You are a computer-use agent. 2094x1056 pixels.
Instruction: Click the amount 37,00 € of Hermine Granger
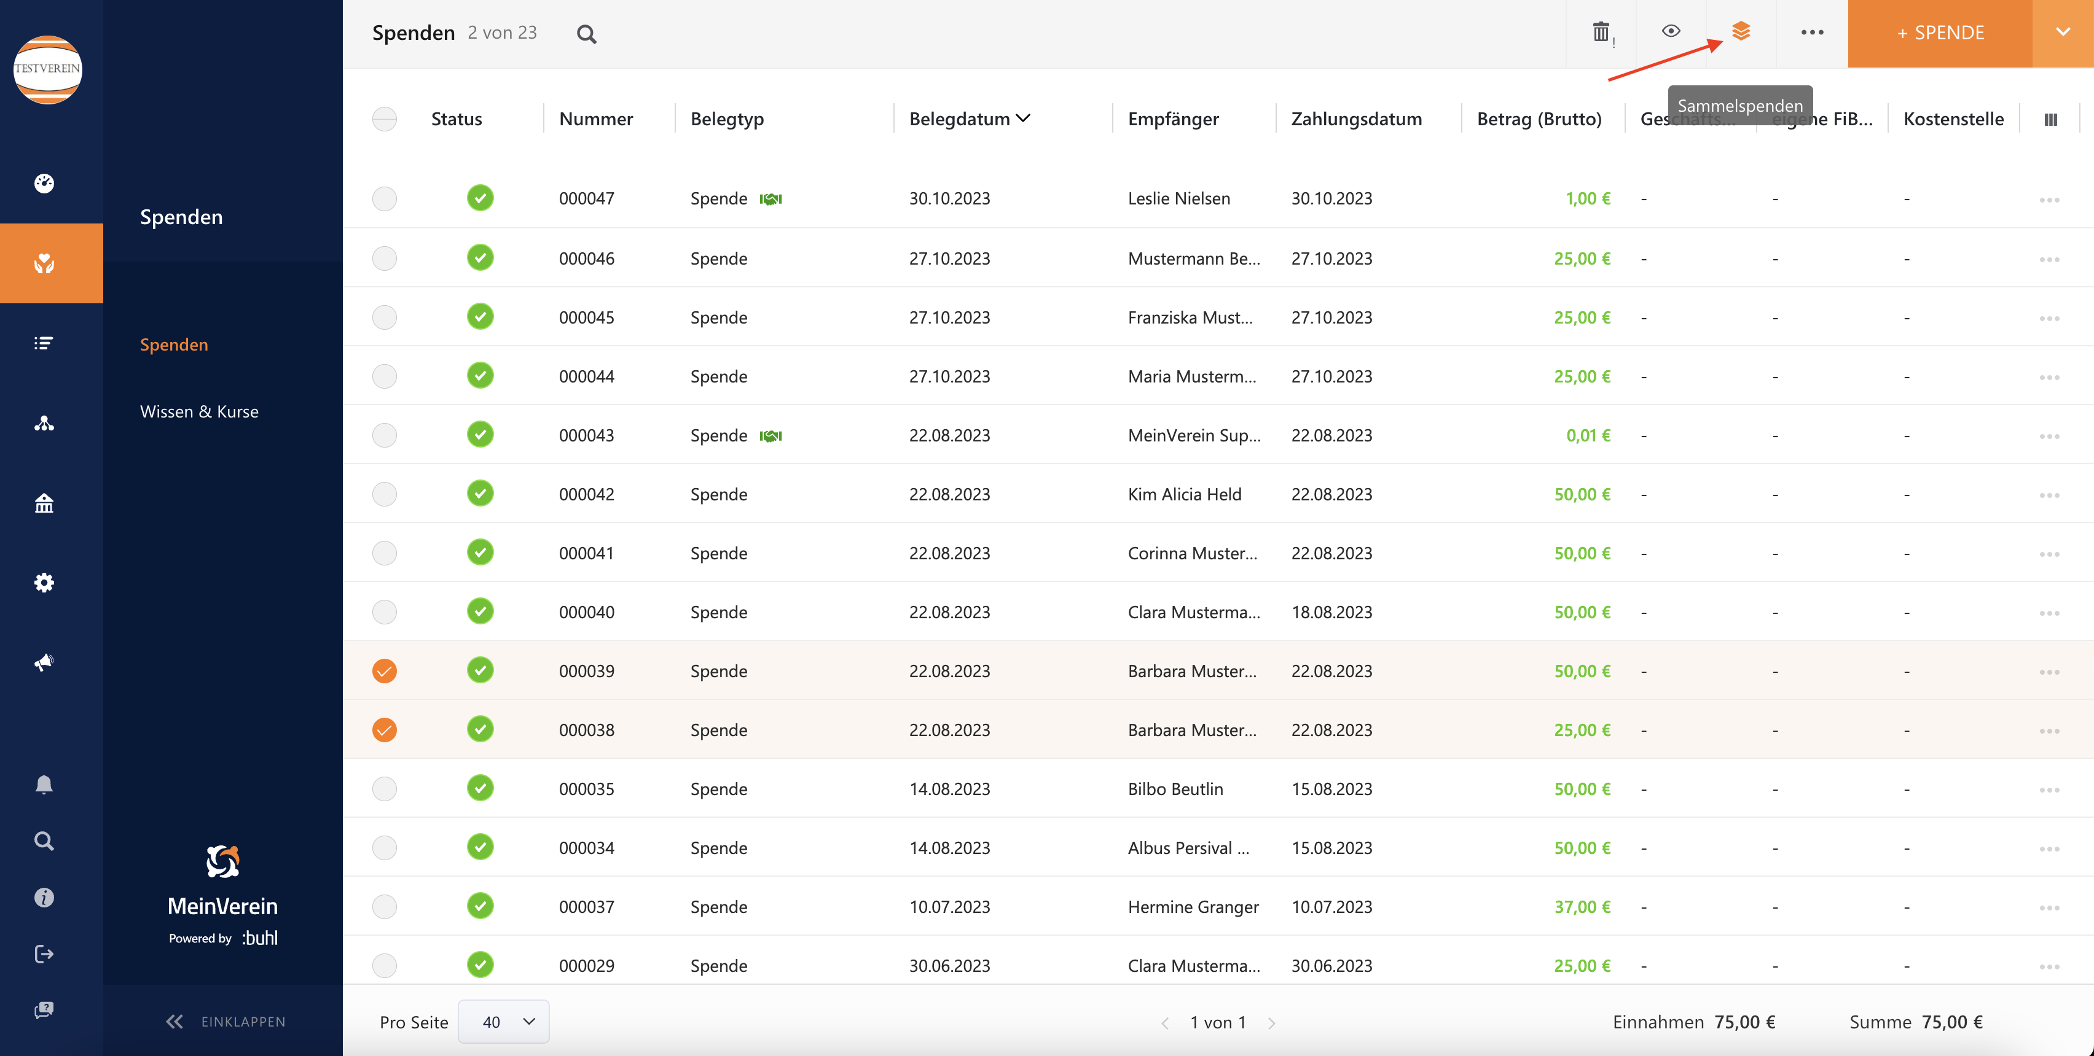[x=1582, y=907]
